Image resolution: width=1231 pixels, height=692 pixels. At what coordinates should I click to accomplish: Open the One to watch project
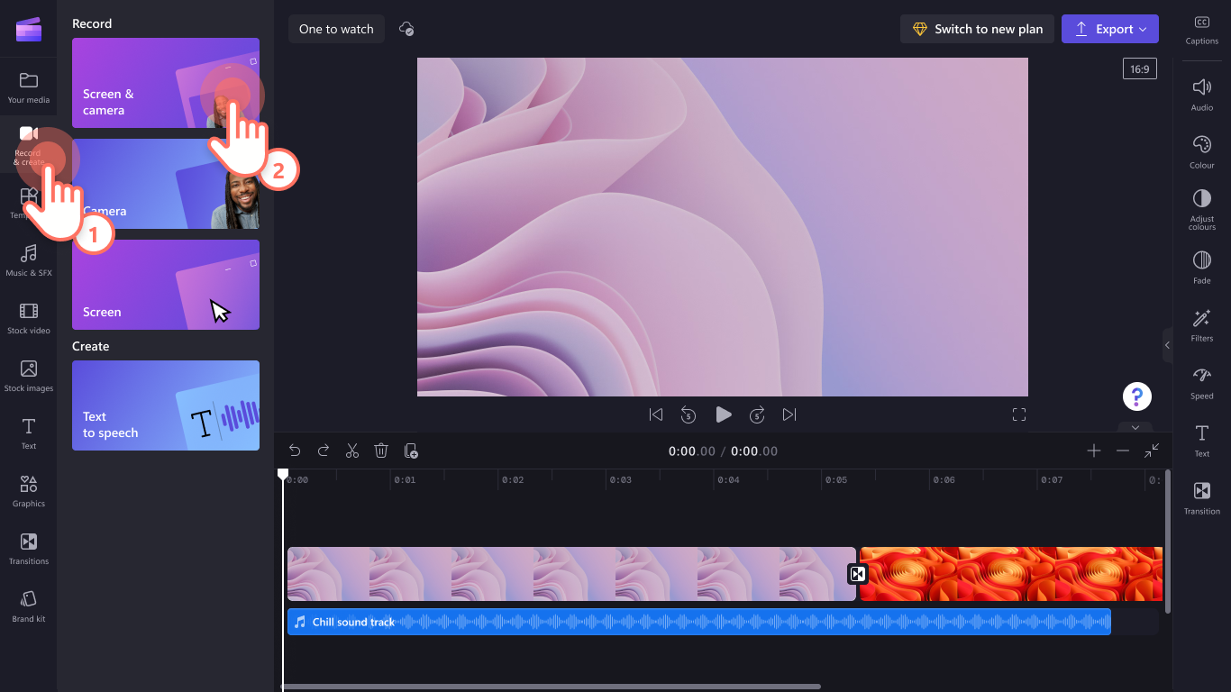[x=336, y=28]
